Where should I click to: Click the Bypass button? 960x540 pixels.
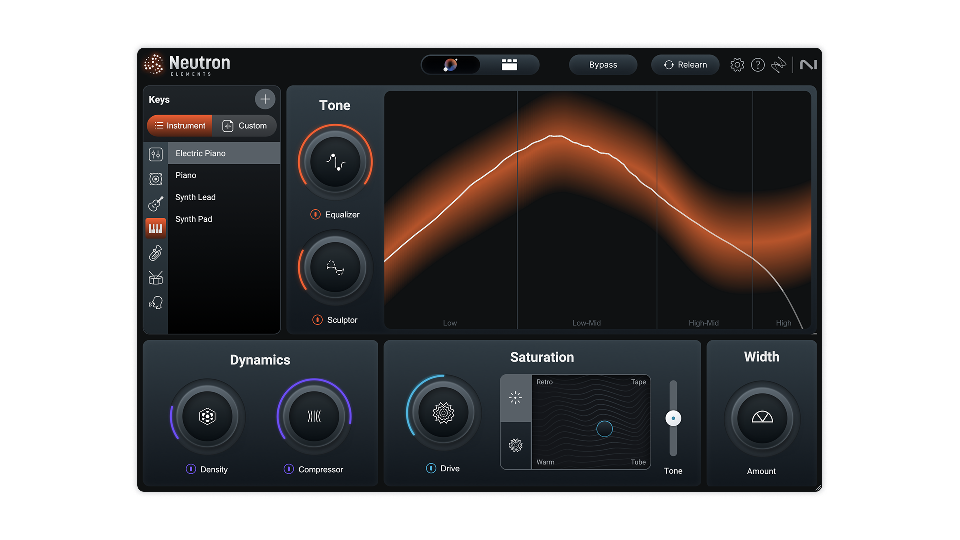[x=603, y=65]
